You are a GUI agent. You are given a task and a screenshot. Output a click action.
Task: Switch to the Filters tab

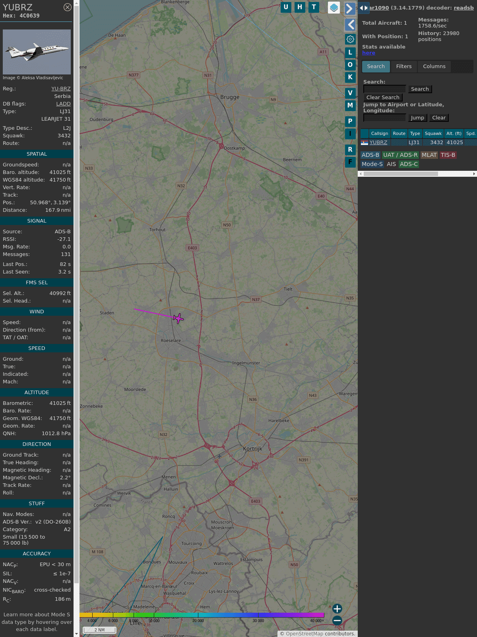403,66
